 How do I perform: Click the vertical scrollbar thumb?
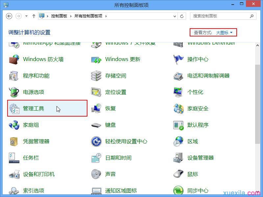(257, 104)
